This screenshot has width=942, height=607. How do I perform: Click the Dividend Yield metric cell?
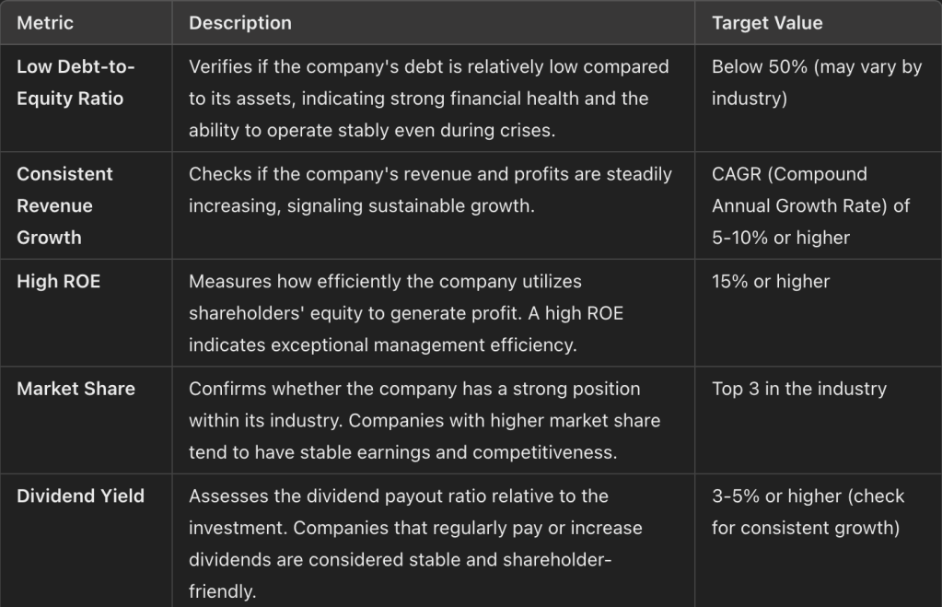point(80,496)
